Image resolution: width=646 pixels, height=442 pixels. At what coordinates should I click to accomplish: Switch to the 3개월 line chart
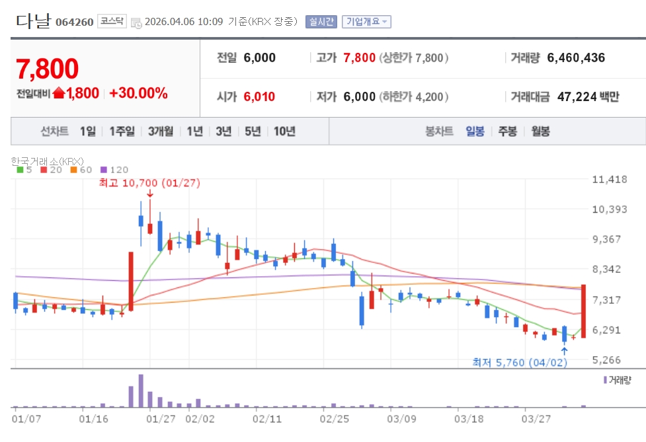(x=161, y=131)
